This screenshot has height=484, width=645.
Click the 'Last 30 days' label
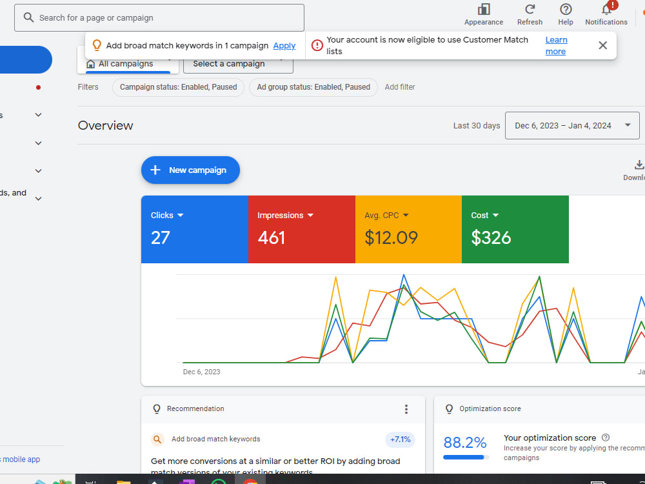click(477, 126)
